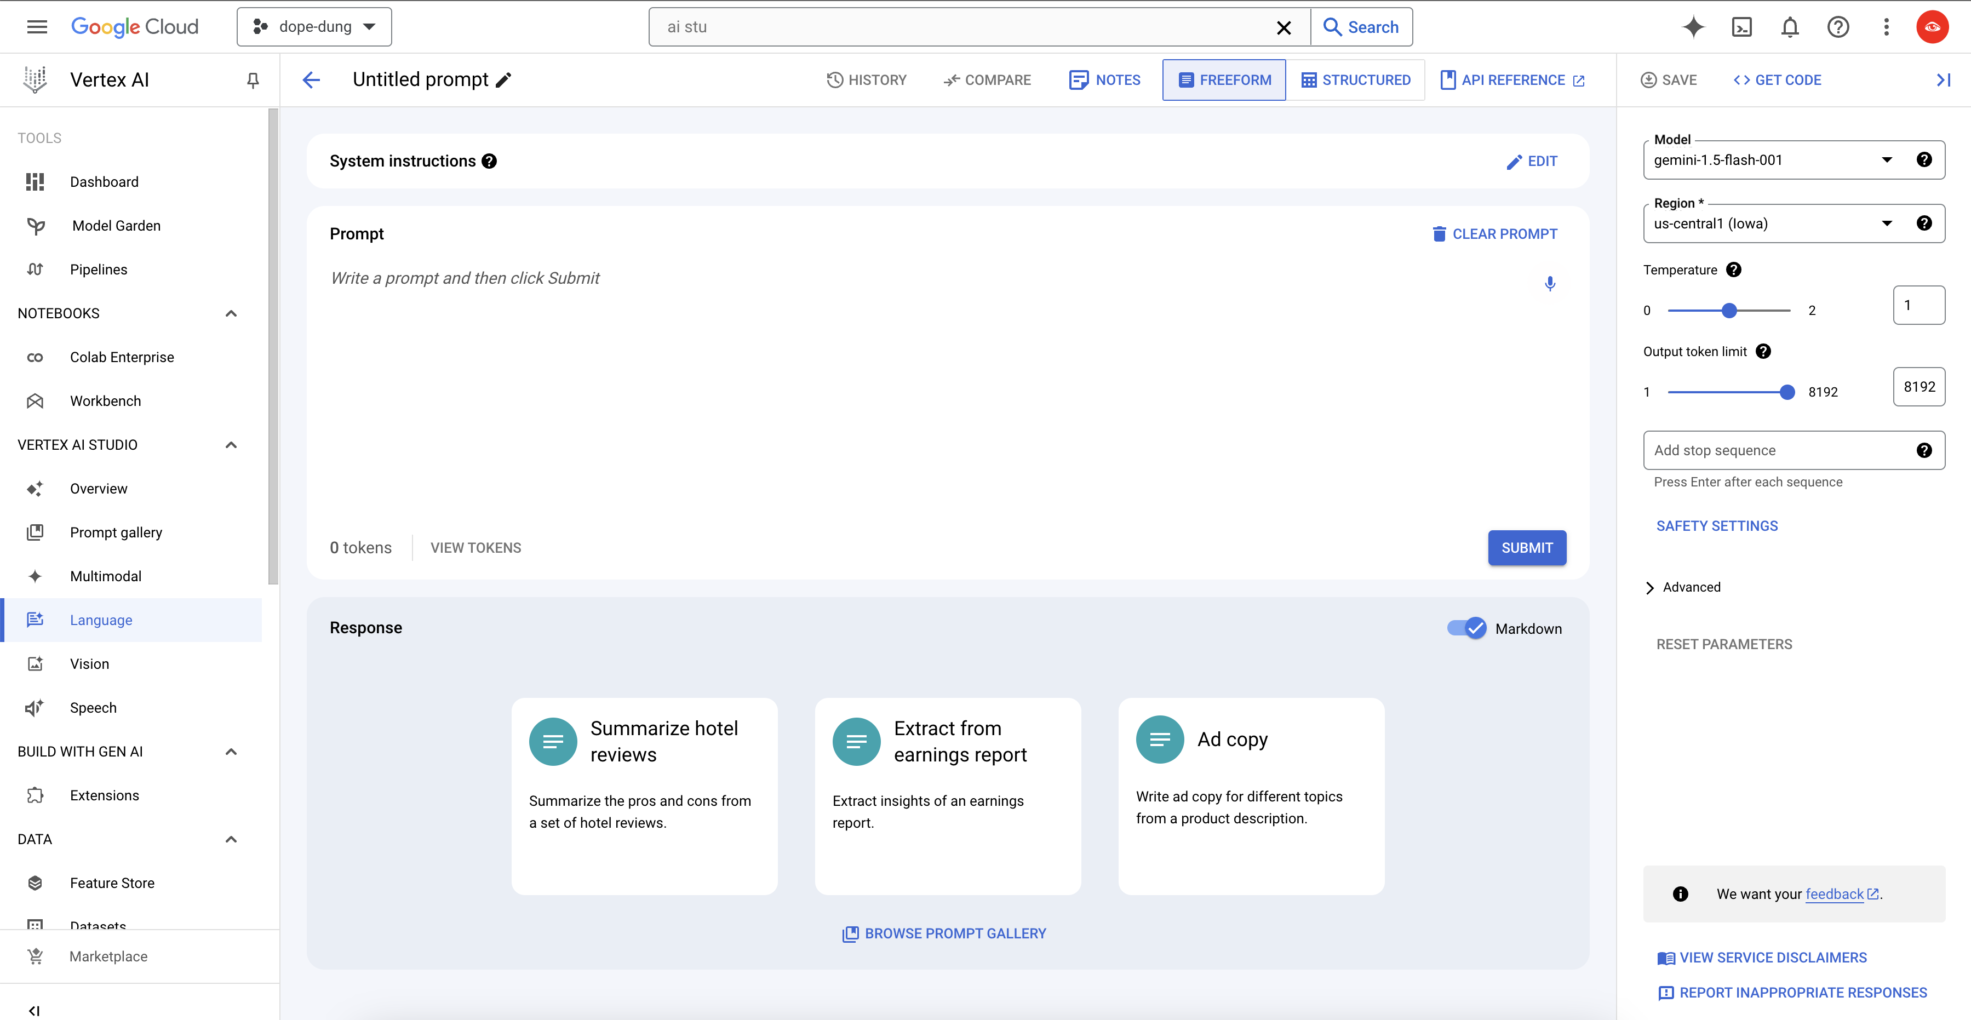Switch to Structured prompt mode
The height and width of the screenshot is (1020, 1971).
pyautogui.click(x=1355, y=79)
